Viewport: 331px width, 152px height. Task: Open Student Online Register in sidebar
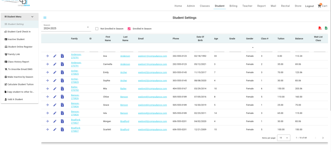click(x=20, y=47)
